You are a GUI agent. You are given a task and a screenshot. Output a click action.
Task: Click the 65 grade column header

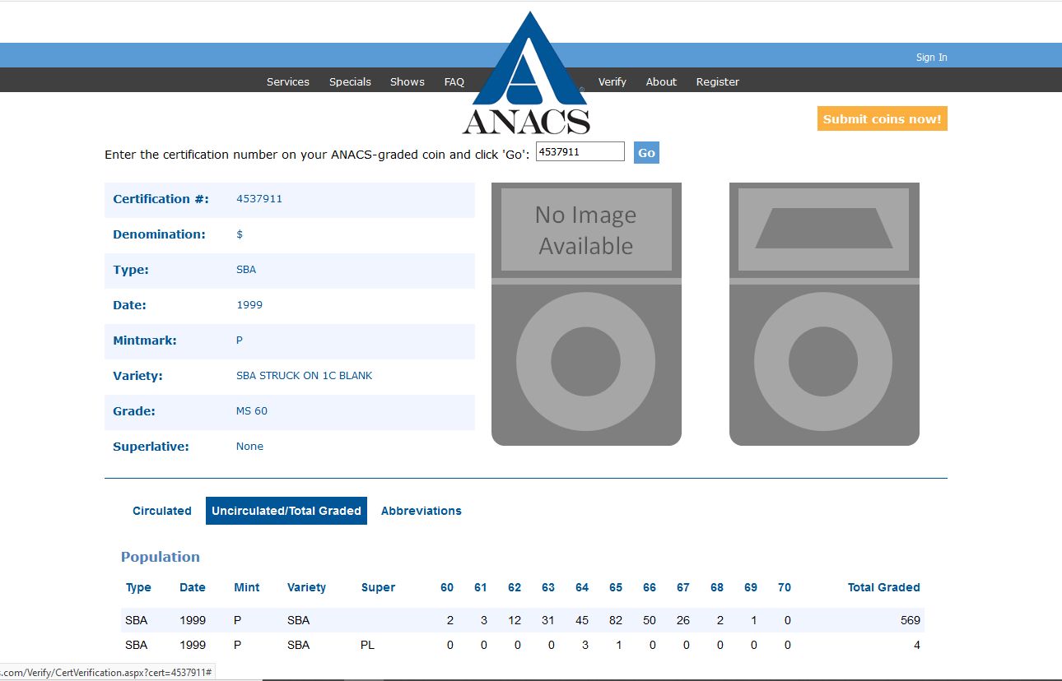point(616,587)
